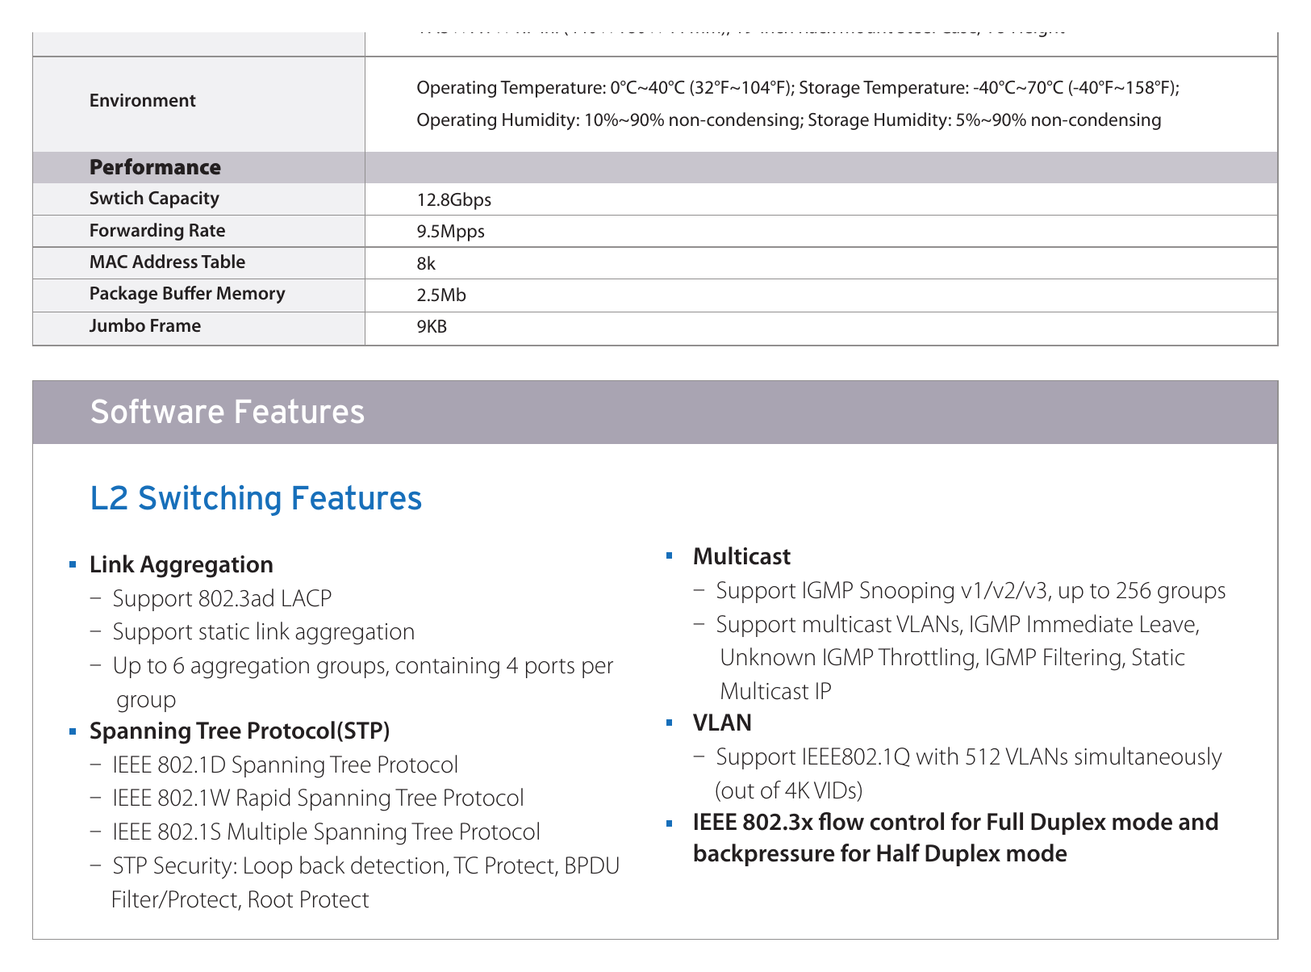Click the Forwarding Rate row label
The height and width of the screenshot is (972, 1311).
tap(157, 231)
